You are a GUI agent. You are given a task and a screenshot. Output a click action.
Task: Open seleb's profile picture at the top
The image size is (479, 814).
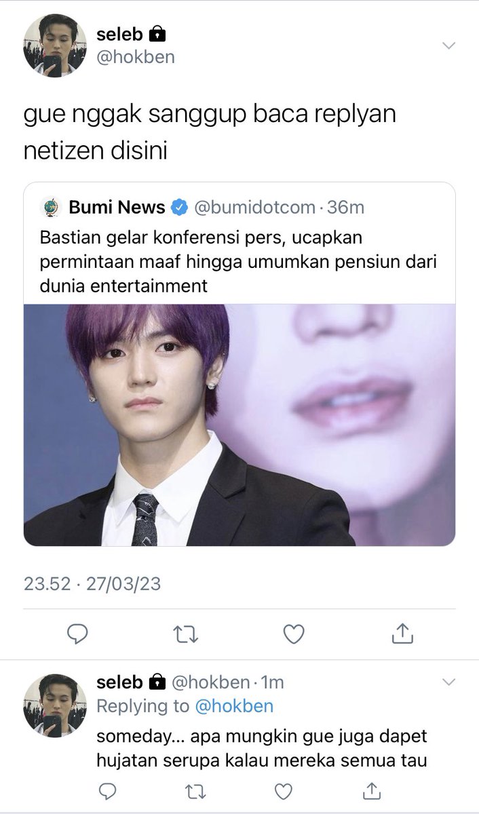tap(55, 45)
